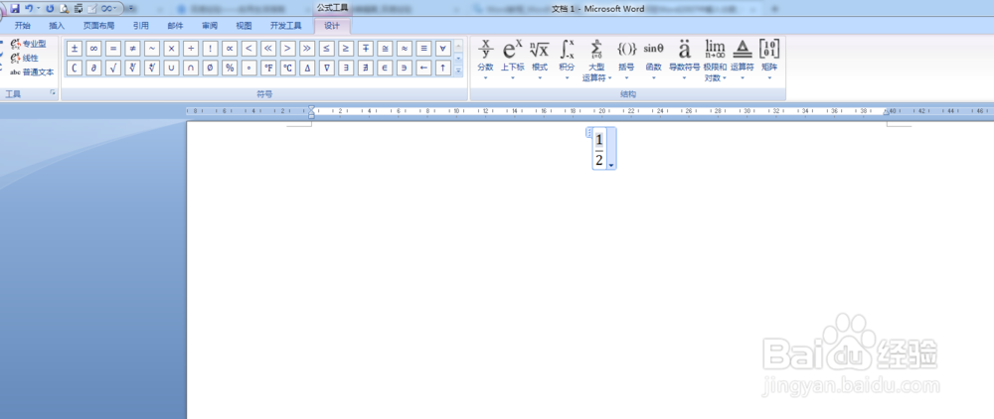Insert the nabla (∇) symbol
994x419 pixels.
coord(326,68)
